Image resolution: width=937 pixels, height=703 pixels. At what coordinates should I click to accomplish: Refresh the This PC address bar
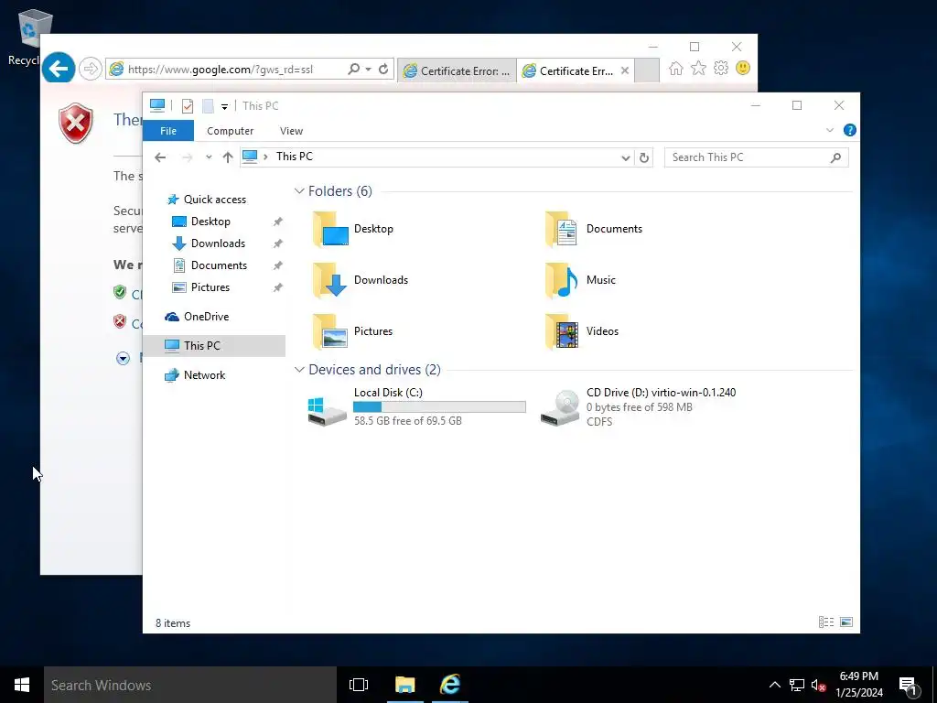point(643,157)
